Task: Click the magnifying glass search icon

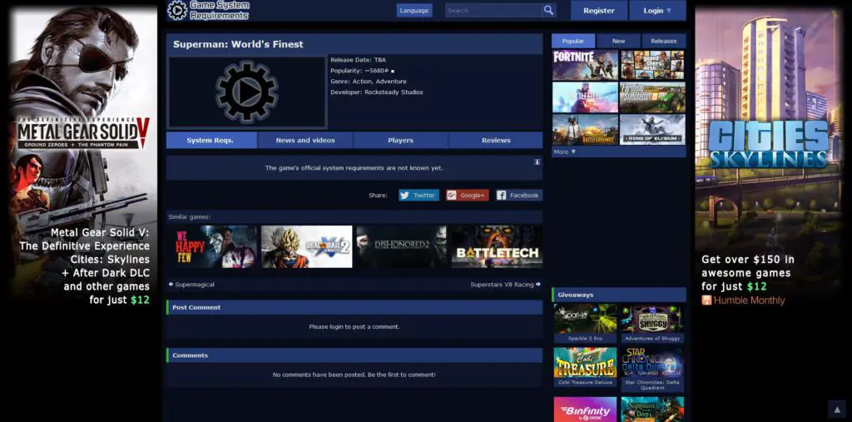Action: click(x=548, y=10)
